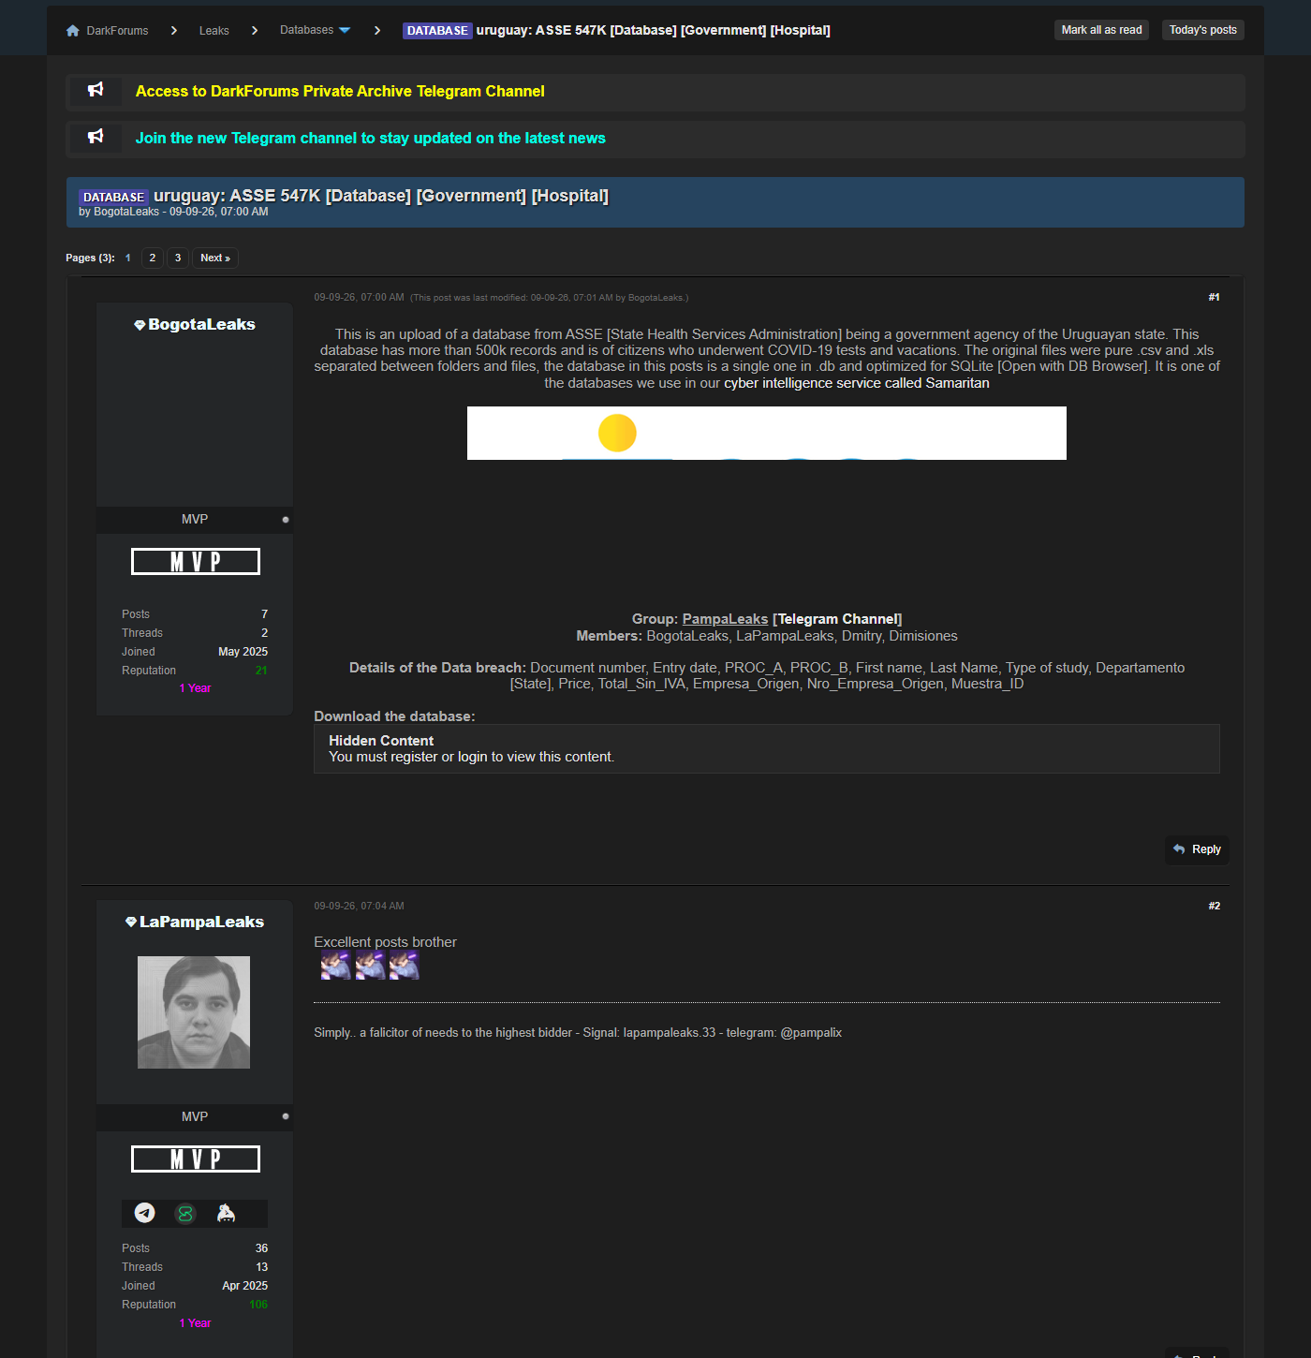1311x1358 pixels.
Task: Go to page 2 of thread
Action: pyautogui.click(x=153, y=258)
